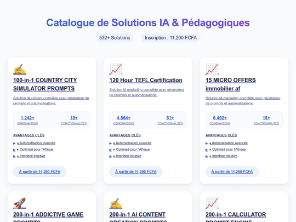Image resolution: width=296 pixels, height=222 pixels.
Task: Click price button on TEFL Certification card
Action: (136, 172)
